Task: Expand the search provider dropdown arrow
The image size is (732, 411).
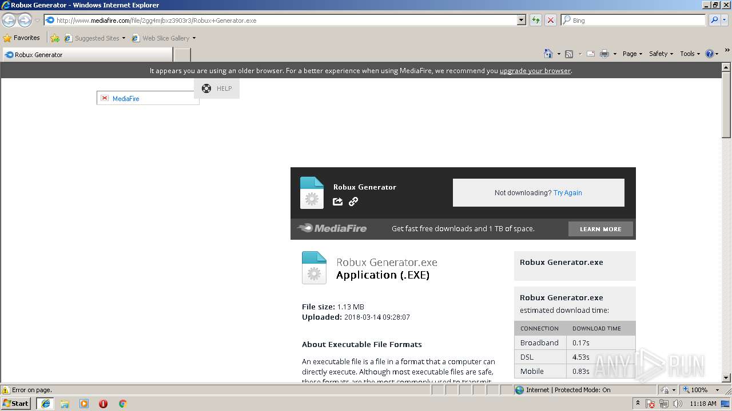Action: tap(724, 20)
